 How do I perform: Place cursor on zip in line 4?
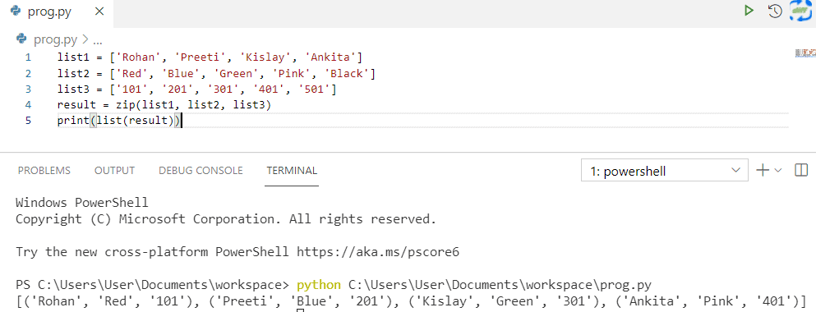point(126,105)
